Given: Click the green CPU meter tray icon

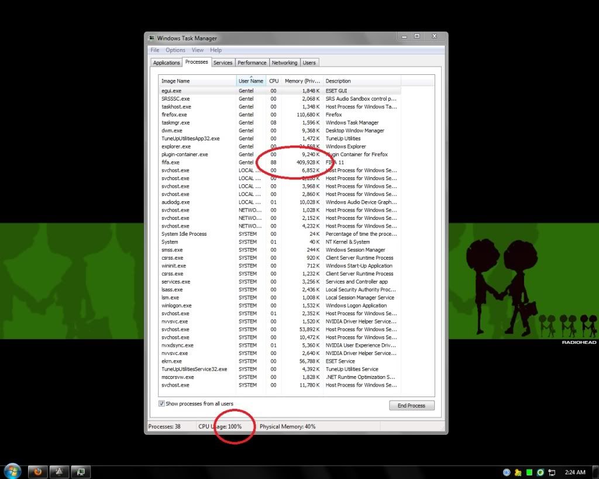Looking at the screenshot, I should [529, 473].
